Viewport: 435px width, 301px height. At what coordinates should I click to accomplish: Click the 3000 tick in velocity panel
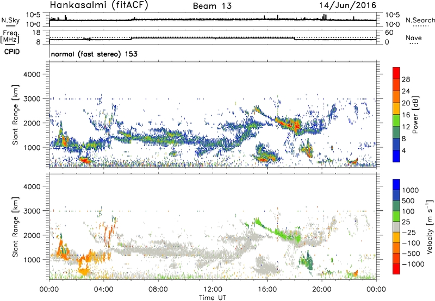pyautogui.click(x=32, y=211)
